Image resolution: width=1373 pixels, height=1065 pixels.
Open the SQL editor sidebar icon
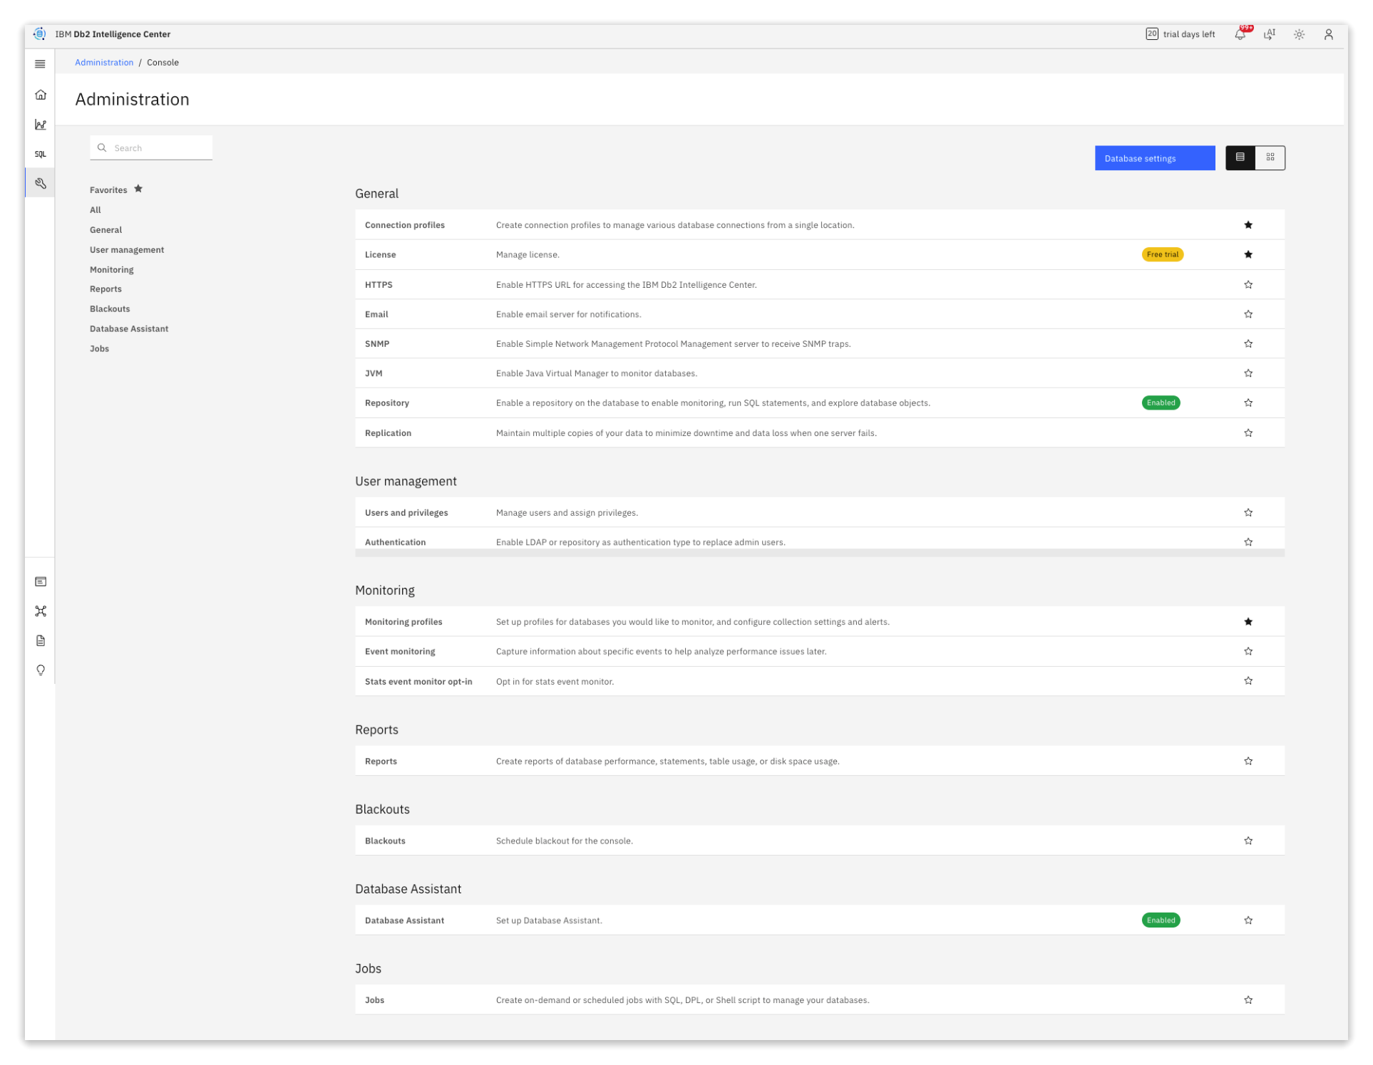40,154
